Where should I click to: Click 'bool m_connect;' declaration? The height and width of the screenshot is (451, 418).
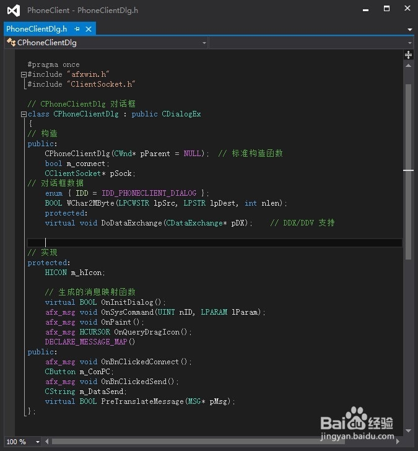[77, 164]
